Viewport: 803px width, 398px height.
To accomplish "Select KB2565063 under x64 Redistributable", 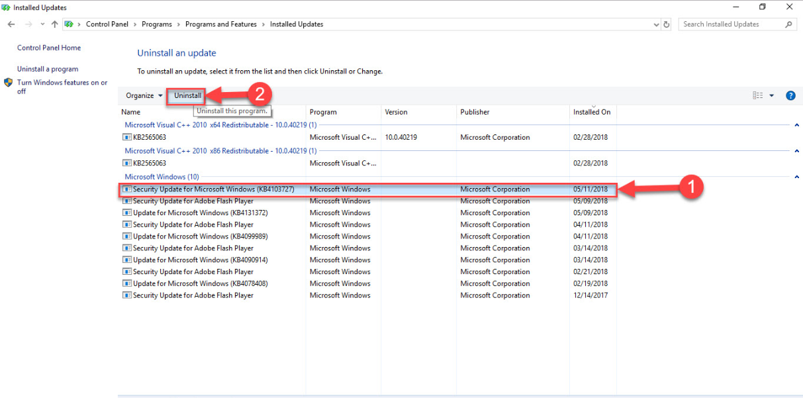I will click(x=368, y=137).
